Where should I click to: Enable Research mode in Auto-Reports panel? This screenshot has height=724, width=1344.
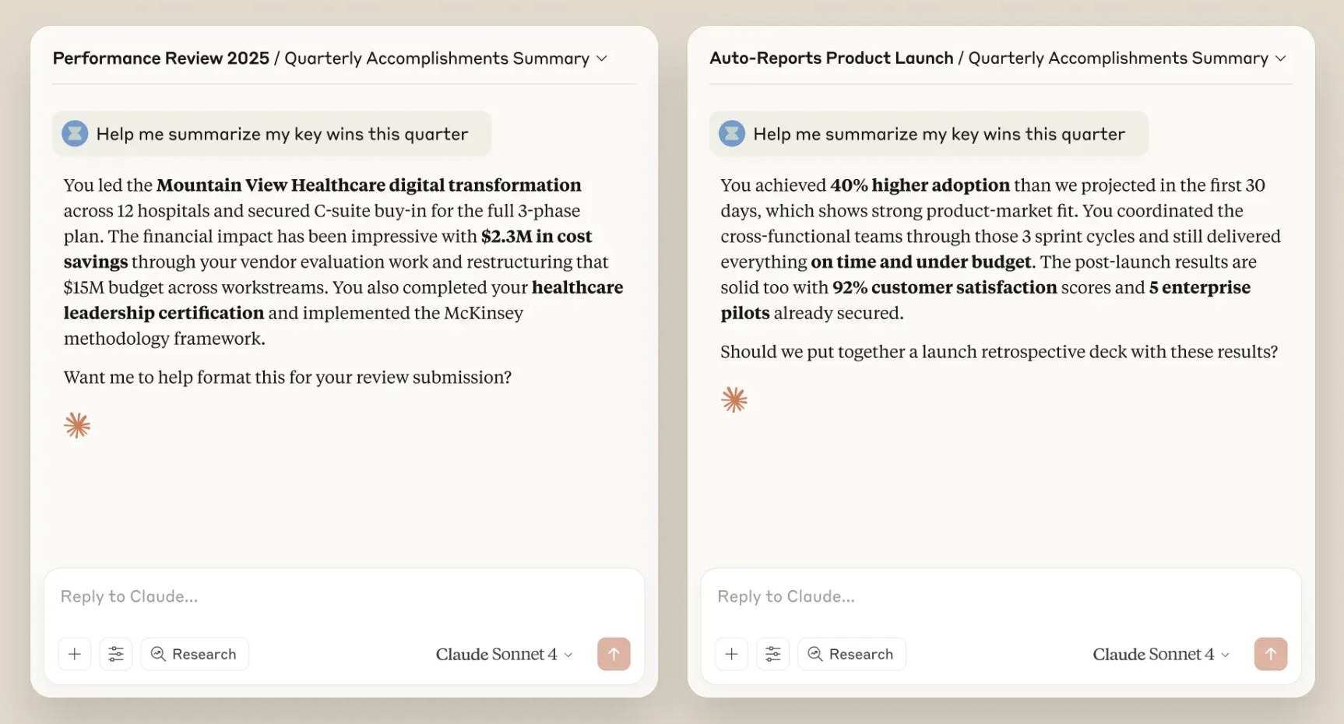(852, 654)
